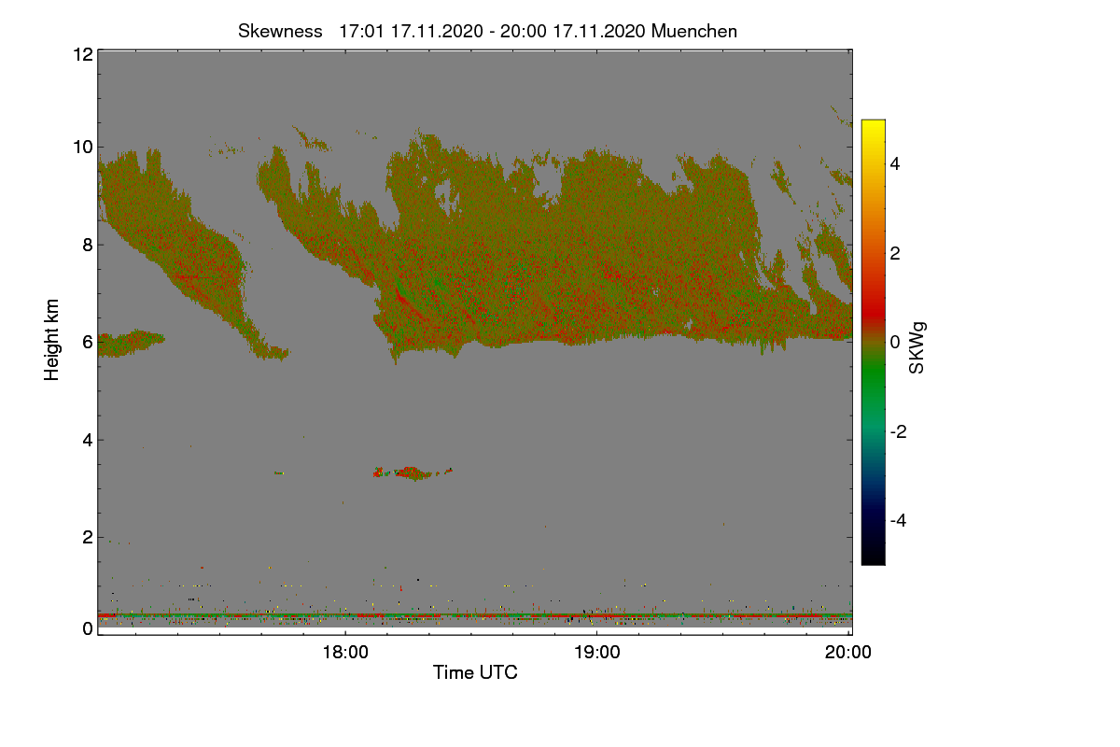Click the 12 km height label

pos(82,54)
